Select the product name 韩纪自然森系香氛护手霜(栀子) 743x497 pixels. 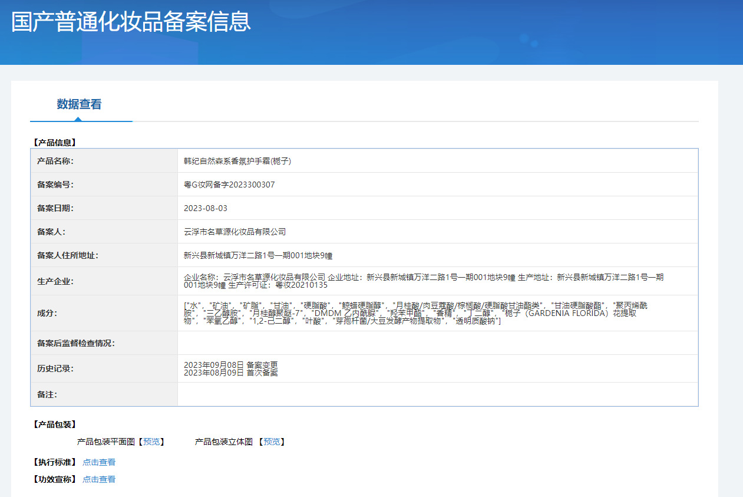pyautogui.click(x=237, y=161)
